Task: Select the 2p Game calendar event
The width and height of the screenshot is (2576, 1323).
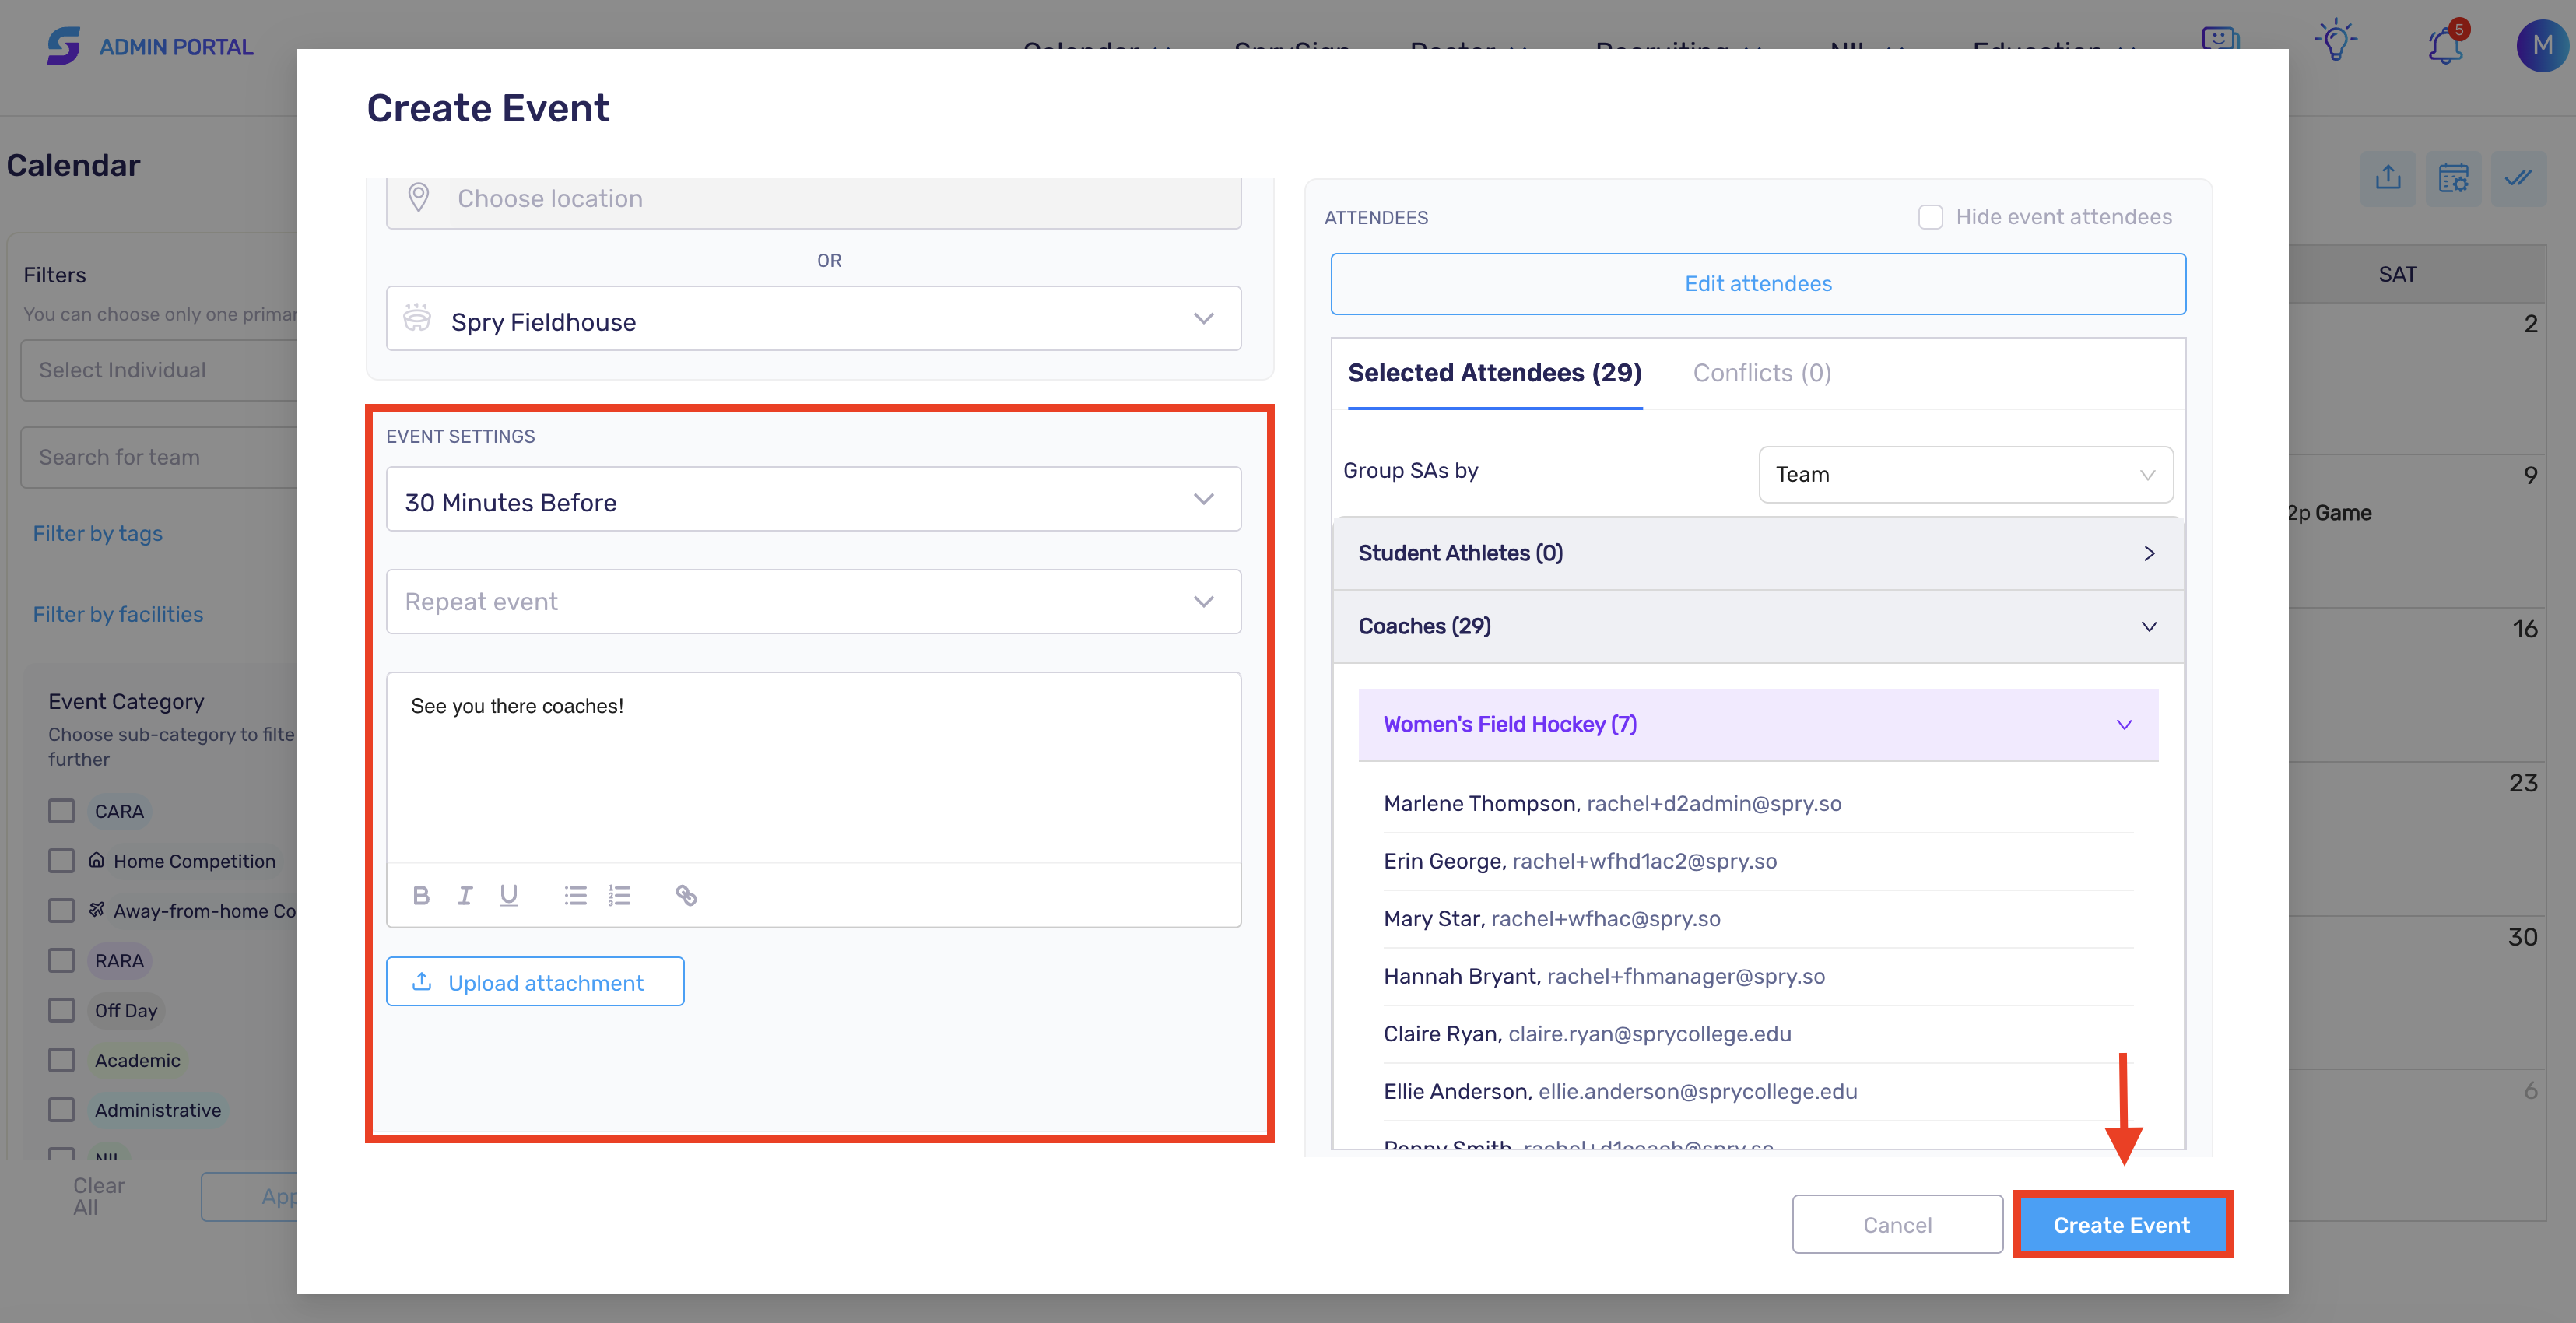Action: coord(2329,513)
